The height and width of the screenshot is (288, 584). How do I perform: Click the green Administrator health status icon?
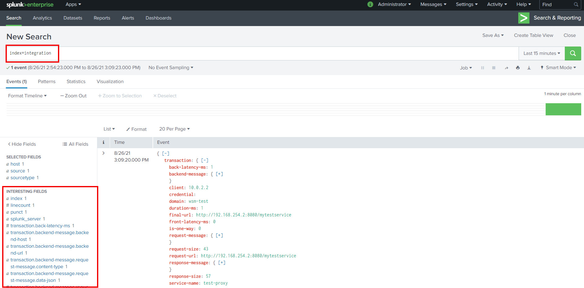370,4
